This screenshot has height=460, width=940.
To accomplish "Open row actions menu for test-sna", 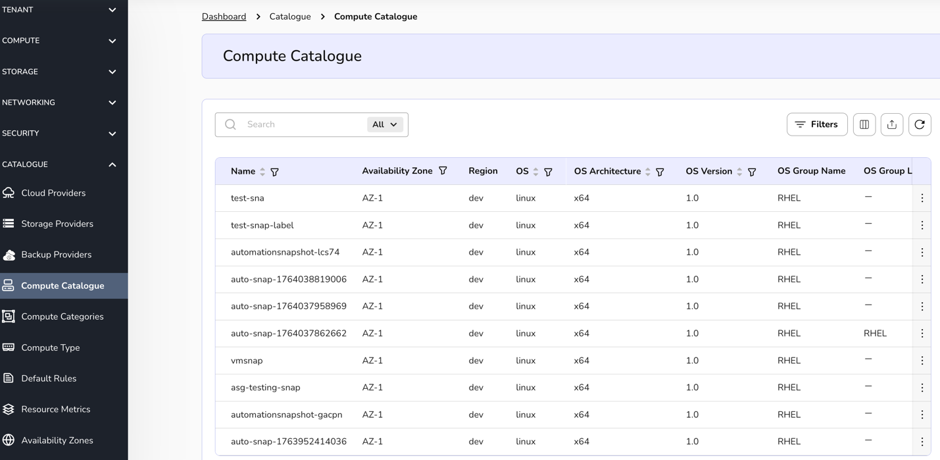I will point(922,198).
